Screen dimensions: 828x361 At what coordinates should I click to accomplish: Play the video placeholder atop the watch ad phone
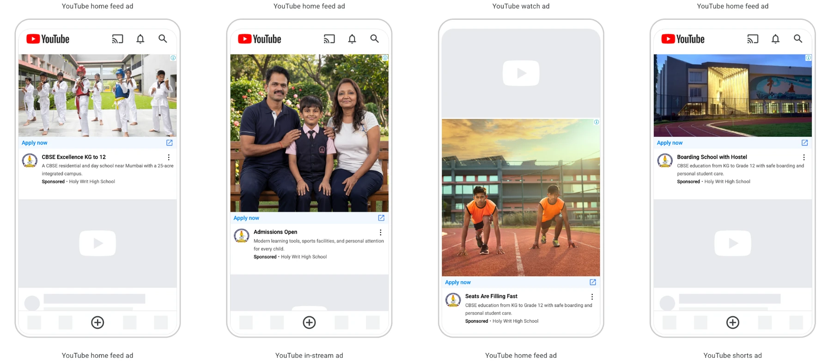pos(521,73)
